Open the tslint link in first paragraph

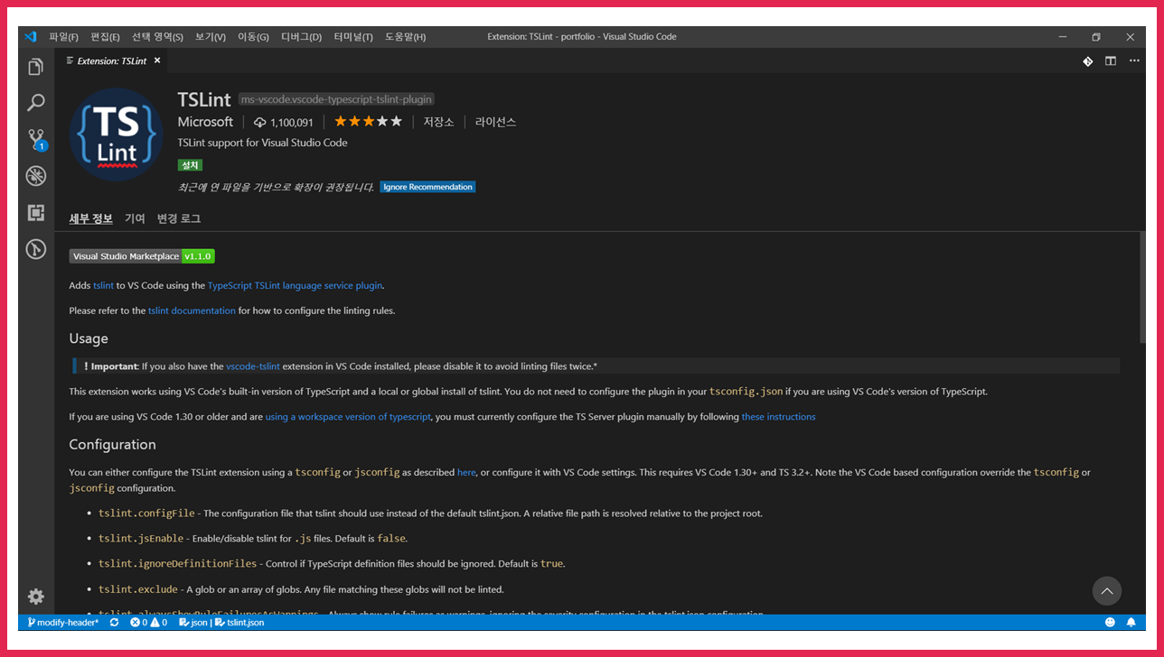point(103,285)
